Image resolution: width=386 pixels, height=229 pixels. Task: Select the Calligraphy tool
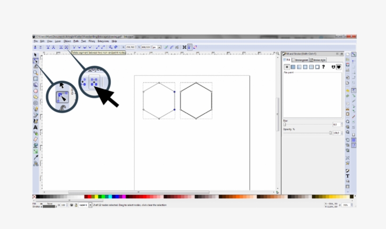point(35,121)
